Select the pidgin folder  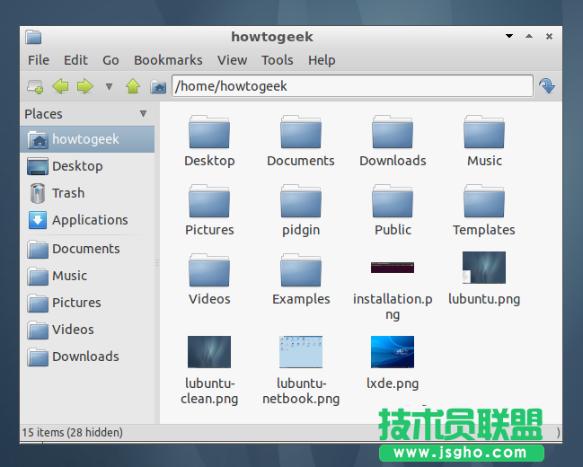coord(301,210)
